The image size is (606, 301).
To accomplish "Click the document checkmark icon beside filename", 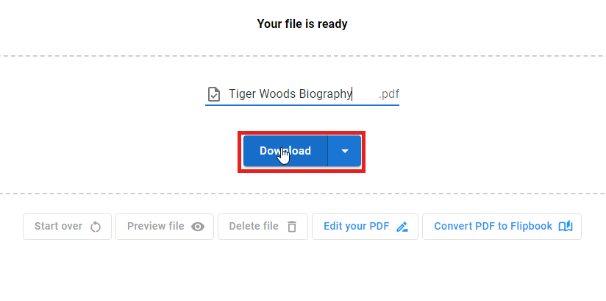I will [x=213, y=94].
